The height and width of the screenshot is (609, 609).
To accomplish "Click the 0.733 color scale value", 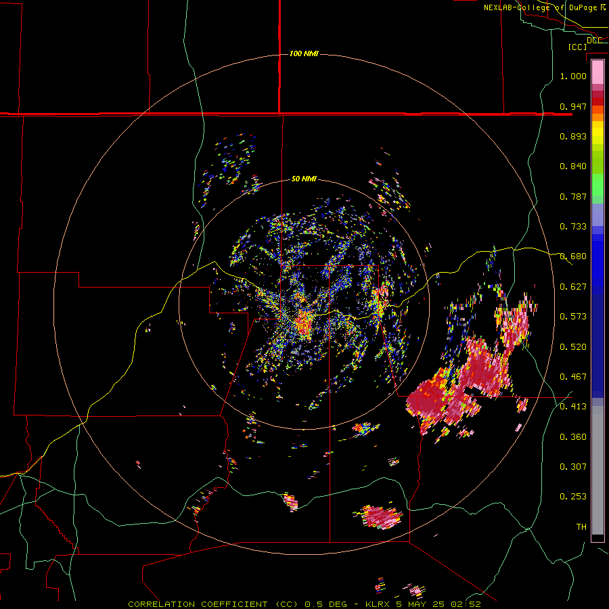I will point(573,227).
